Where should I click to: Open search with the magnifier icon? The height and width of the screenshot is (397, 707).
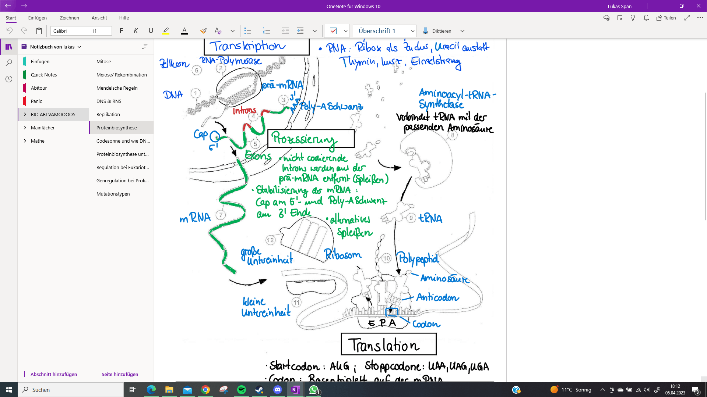click(9, 63)
